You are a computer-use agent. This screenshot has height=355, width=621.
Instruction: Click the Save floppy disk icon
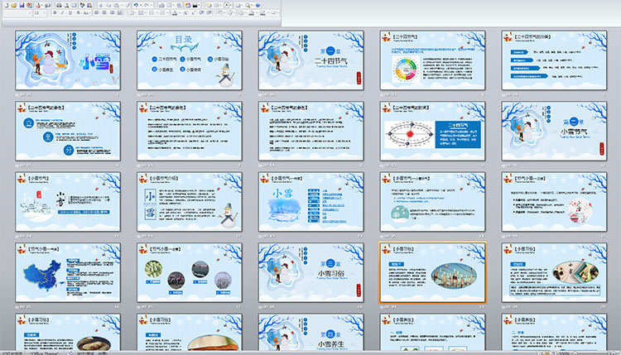22,5
